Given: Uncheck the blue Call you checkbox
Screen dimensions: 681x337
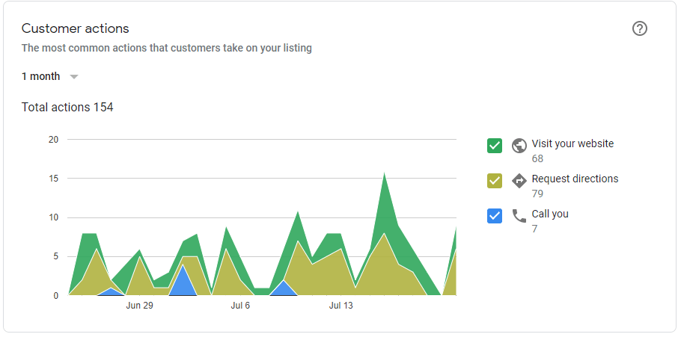Looking at the screenshot, I should (x=495, y=215).
